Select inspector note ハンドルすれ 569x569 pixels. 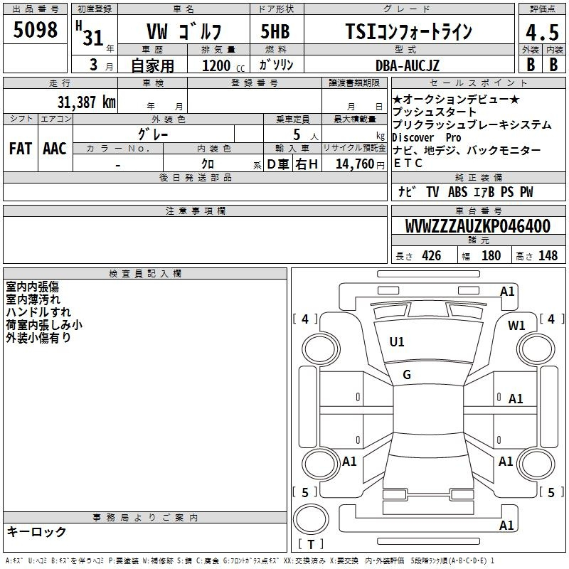tap(38, 312)
